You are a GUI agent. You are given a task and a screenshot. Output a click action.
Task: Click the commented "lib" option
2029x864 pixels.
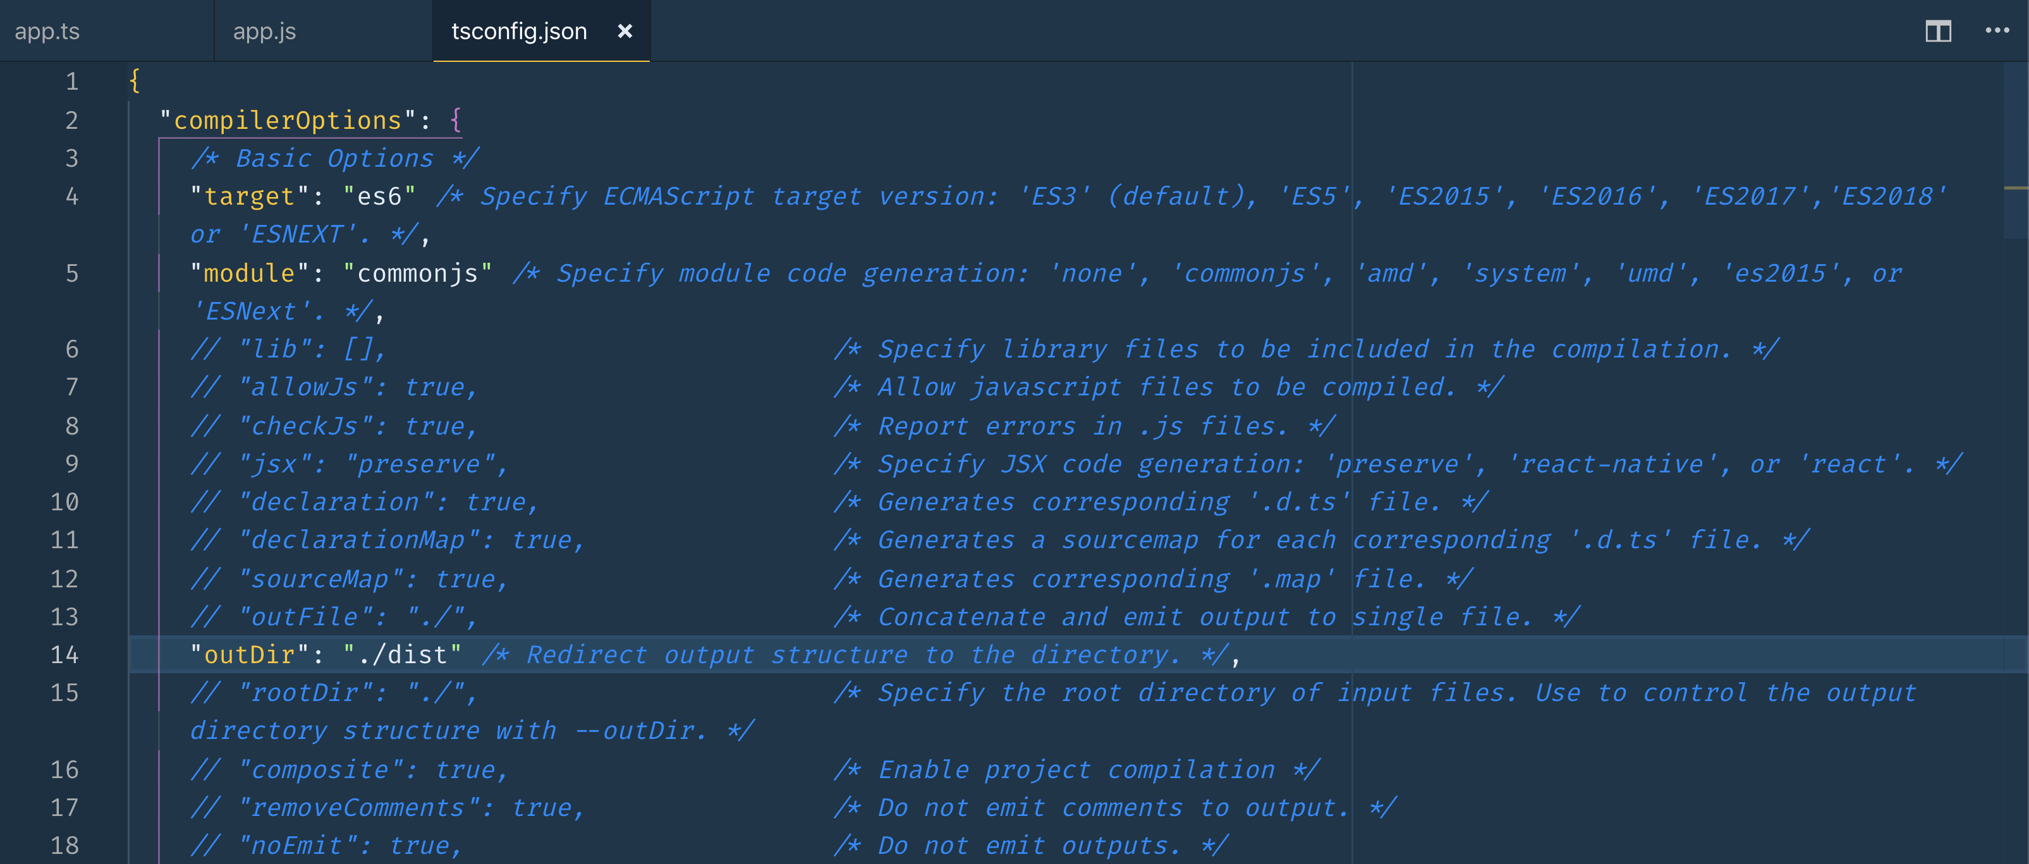(x=288, y=349)
